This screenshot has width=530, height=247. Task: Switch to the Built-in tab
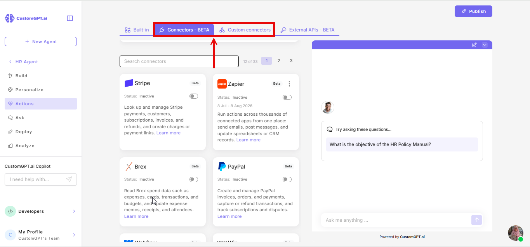(x=137, y=30)
